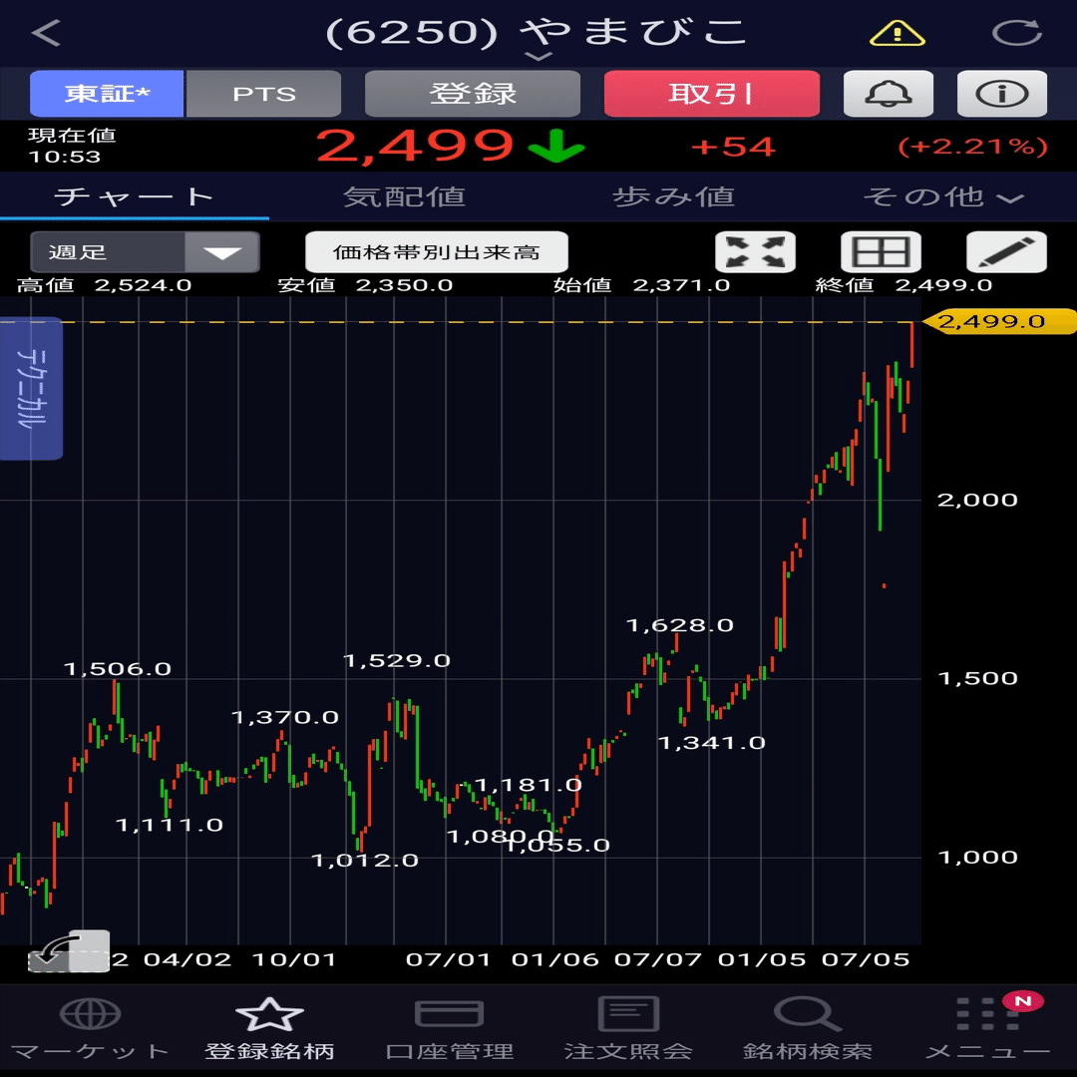Open the stock information icon

click(x=1001, y=94)
